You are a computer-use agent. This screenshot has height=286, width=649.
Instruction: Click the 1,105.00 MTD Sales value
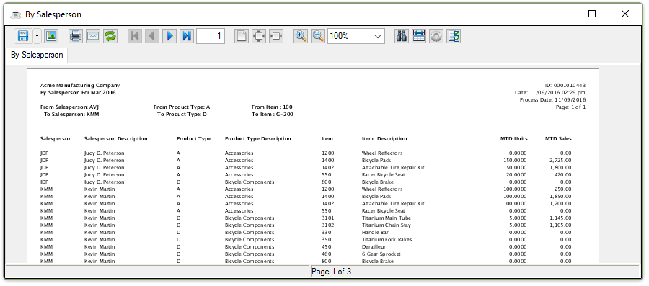[x=560, y=225]
